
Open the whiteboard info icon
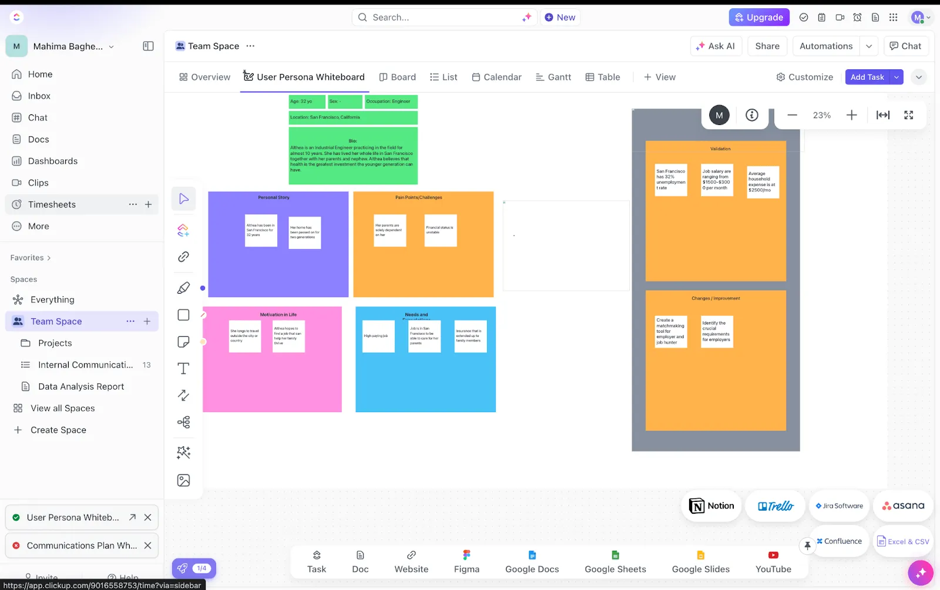pos(752,115)
